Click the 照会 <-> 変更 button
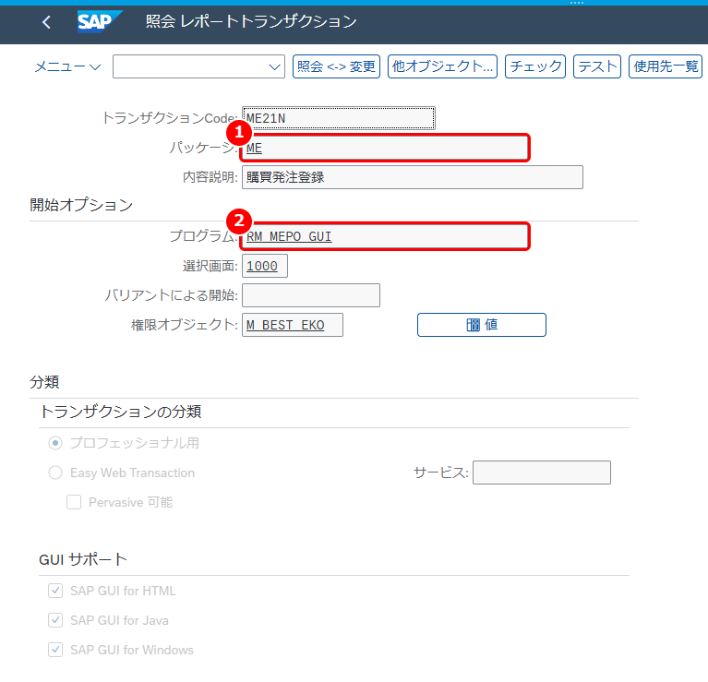 (x=336, y=66)
